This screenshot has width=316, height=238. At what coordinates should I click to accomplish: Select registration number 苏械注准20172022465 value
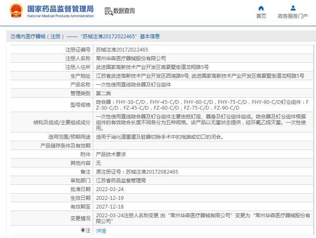point(122,50)
